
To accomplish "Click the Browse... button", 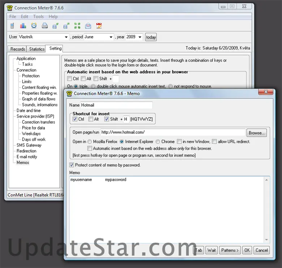I will pos(256,133).
